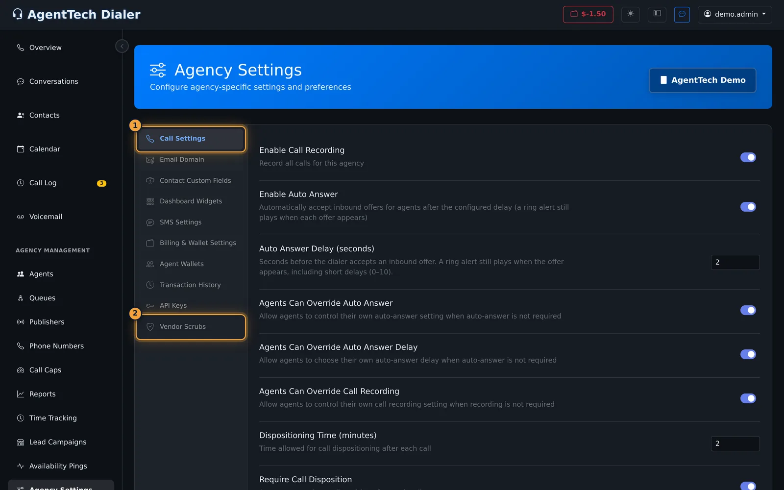Click the SMS Settings message icon
784x490 pixels.
[150, 222]
